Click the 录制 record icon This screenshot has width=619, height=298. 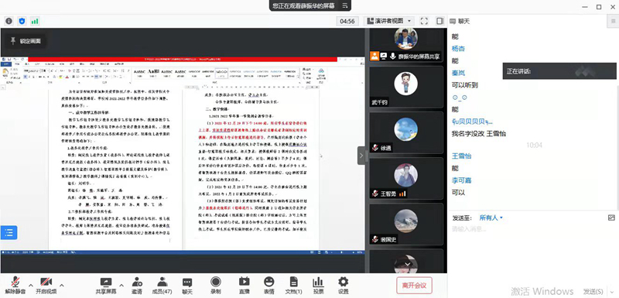pos(216,285)
